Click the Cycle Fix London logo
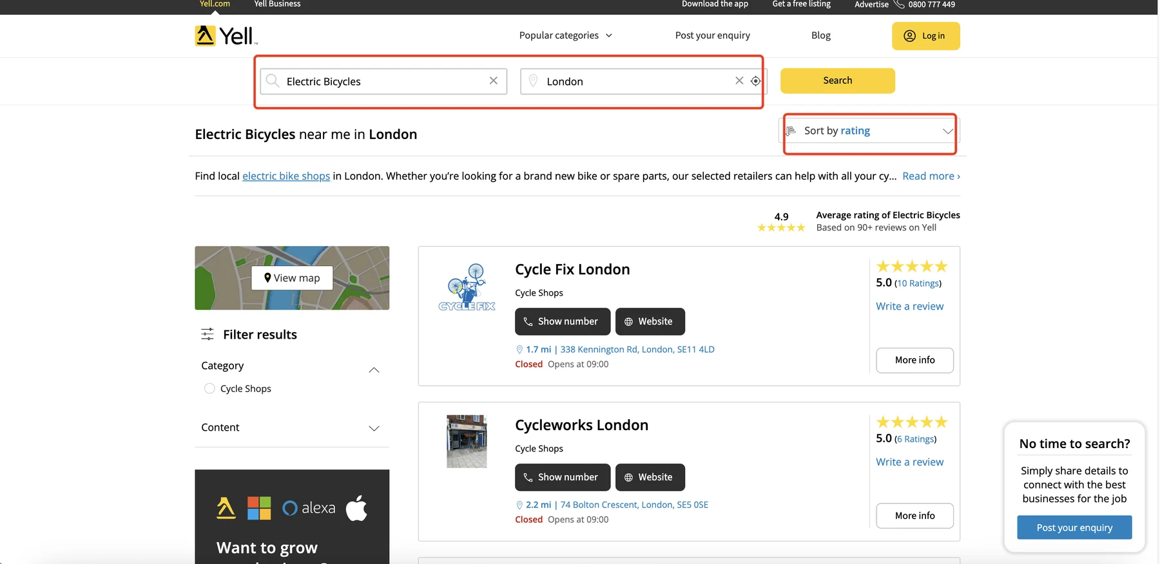Viewport: 1160px width, 564px height. pos(467,287)
